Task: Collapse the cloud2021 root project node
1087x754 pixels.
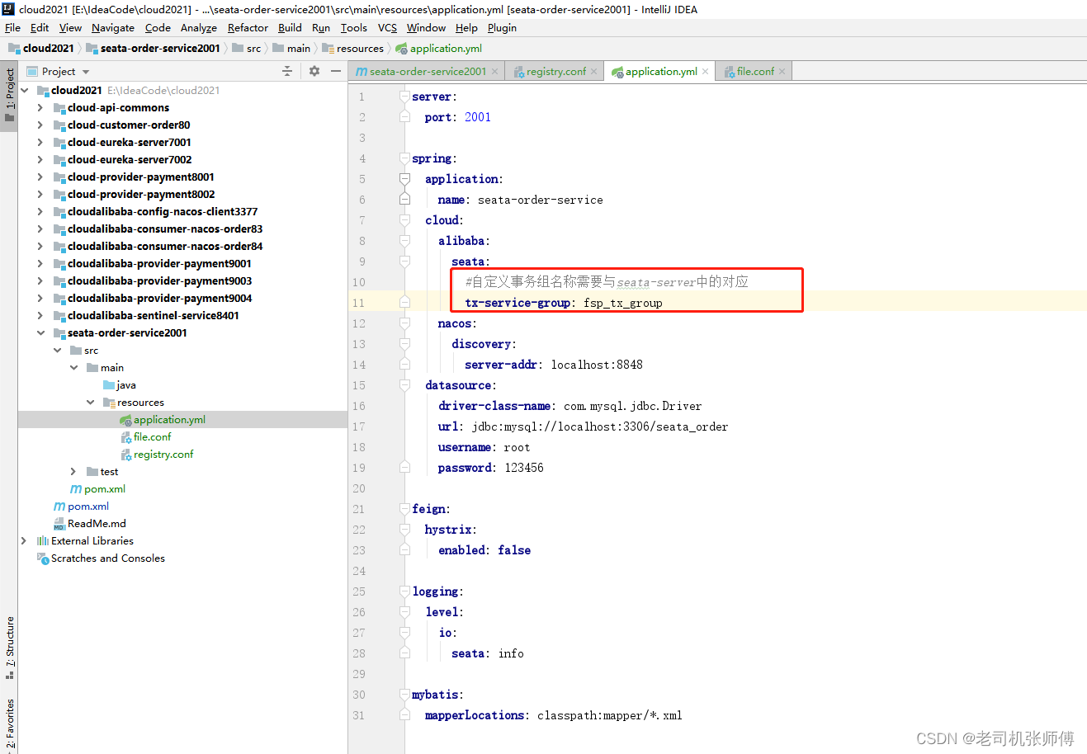Action: (25, 90)
